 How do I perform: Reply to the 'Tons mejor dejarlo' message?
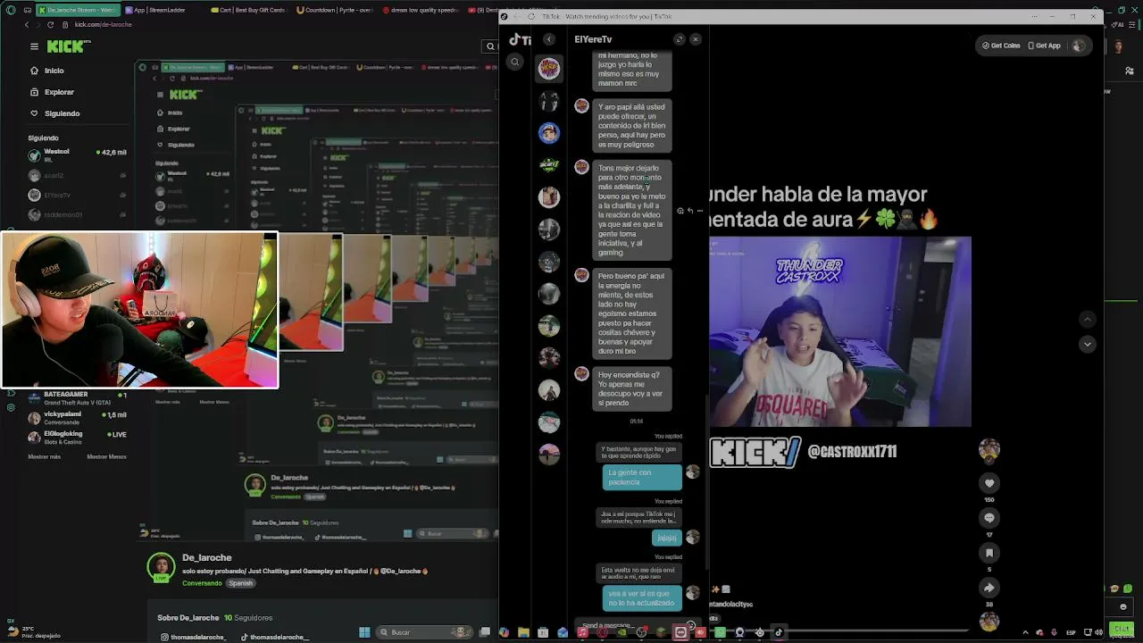(x=689, y=211)
